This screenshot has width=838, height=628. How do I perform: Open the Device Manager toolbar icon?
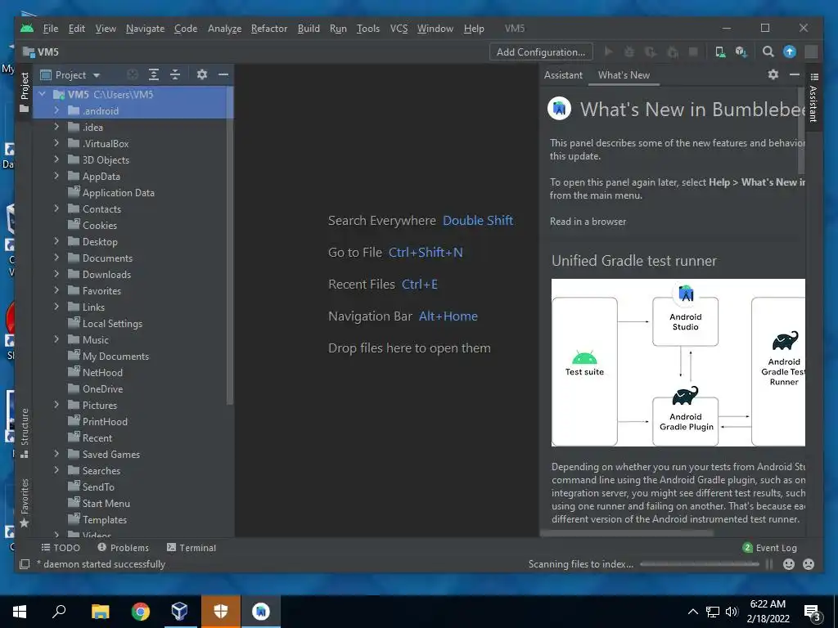[x=720, y=52]
